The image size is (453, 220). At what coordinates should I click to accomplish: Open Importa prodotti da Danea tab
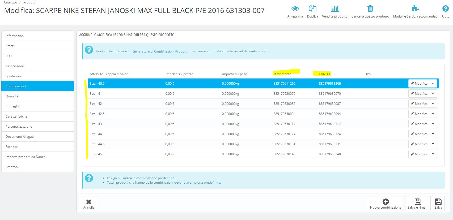tap(37, 157)
